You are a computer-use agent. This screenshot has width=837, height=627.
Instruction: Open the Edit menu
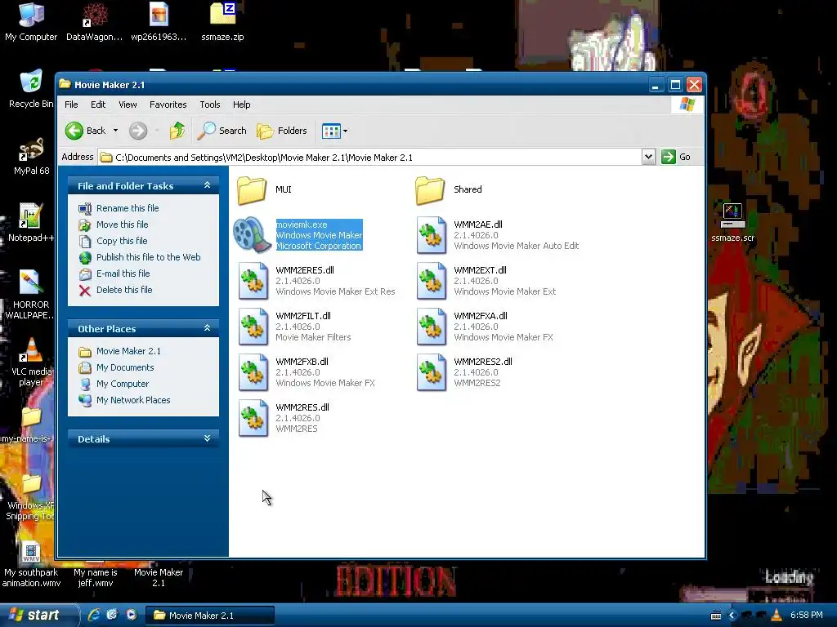pyautogui.click(x=98, y=104)
